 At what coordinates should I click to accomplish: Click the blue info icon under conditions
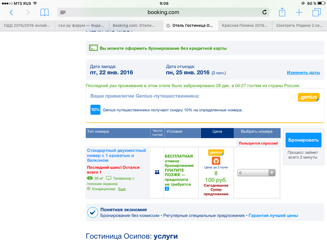click(x=167, y=189)
